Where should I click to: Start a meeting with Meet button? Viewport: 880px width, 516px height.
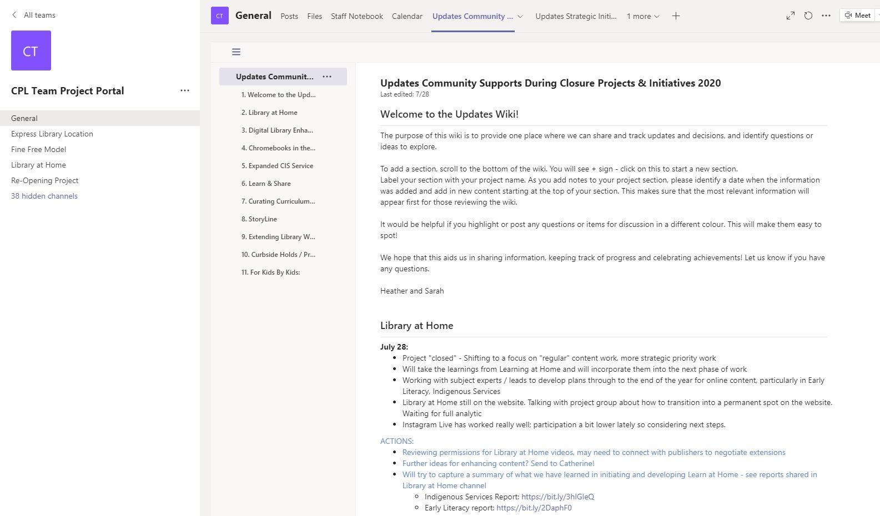(858, 16)
